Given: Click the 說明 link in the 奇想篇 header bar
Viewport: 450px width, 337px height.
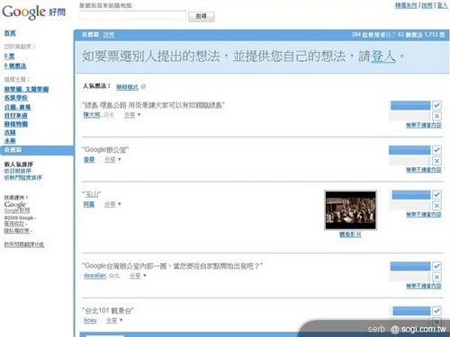Looking at the screenshot, I should click(109, 35).
